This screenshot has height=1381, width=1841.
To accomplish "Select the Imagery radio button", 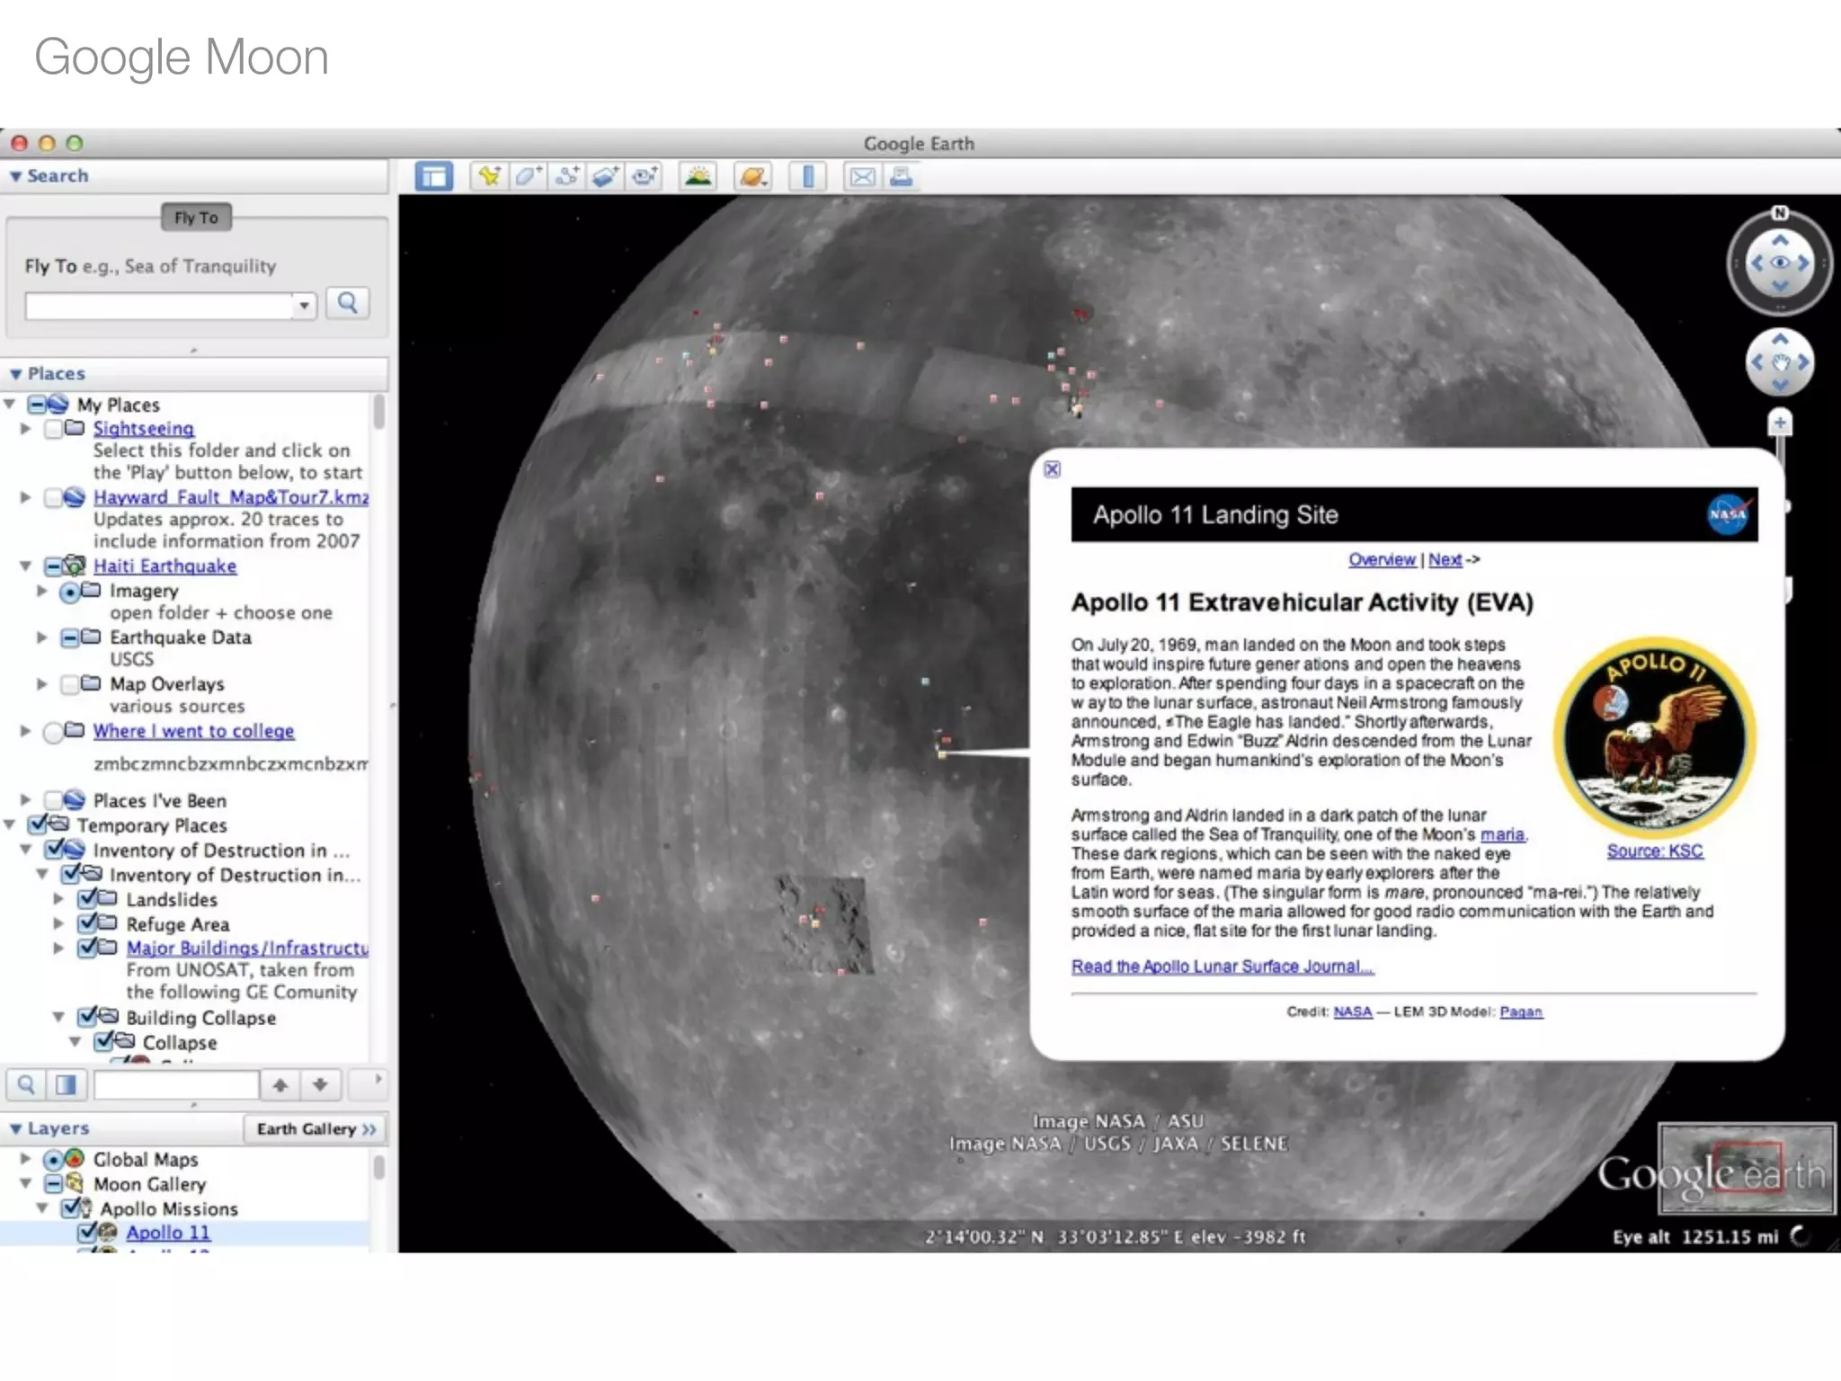I will tap(70, 592).
